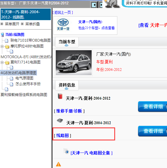167x168 pixels.
Task: Select 夏利搭载锦恒佳辉系统电路图 tree item
Action: coord(24,95)
